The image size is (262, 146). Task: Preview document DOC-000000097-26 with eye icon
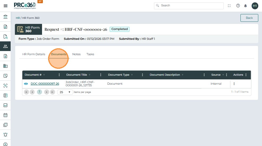tap(26, 84)
